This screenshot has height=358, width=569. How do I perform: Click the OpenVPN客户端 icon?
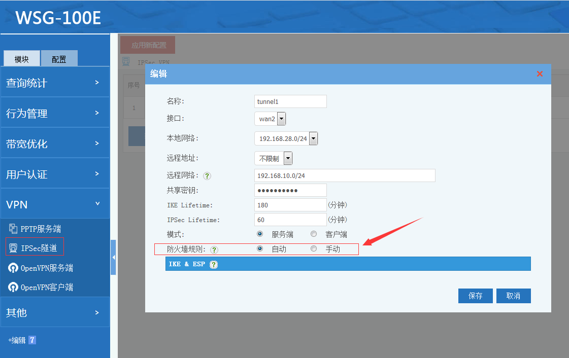[13, 287]
